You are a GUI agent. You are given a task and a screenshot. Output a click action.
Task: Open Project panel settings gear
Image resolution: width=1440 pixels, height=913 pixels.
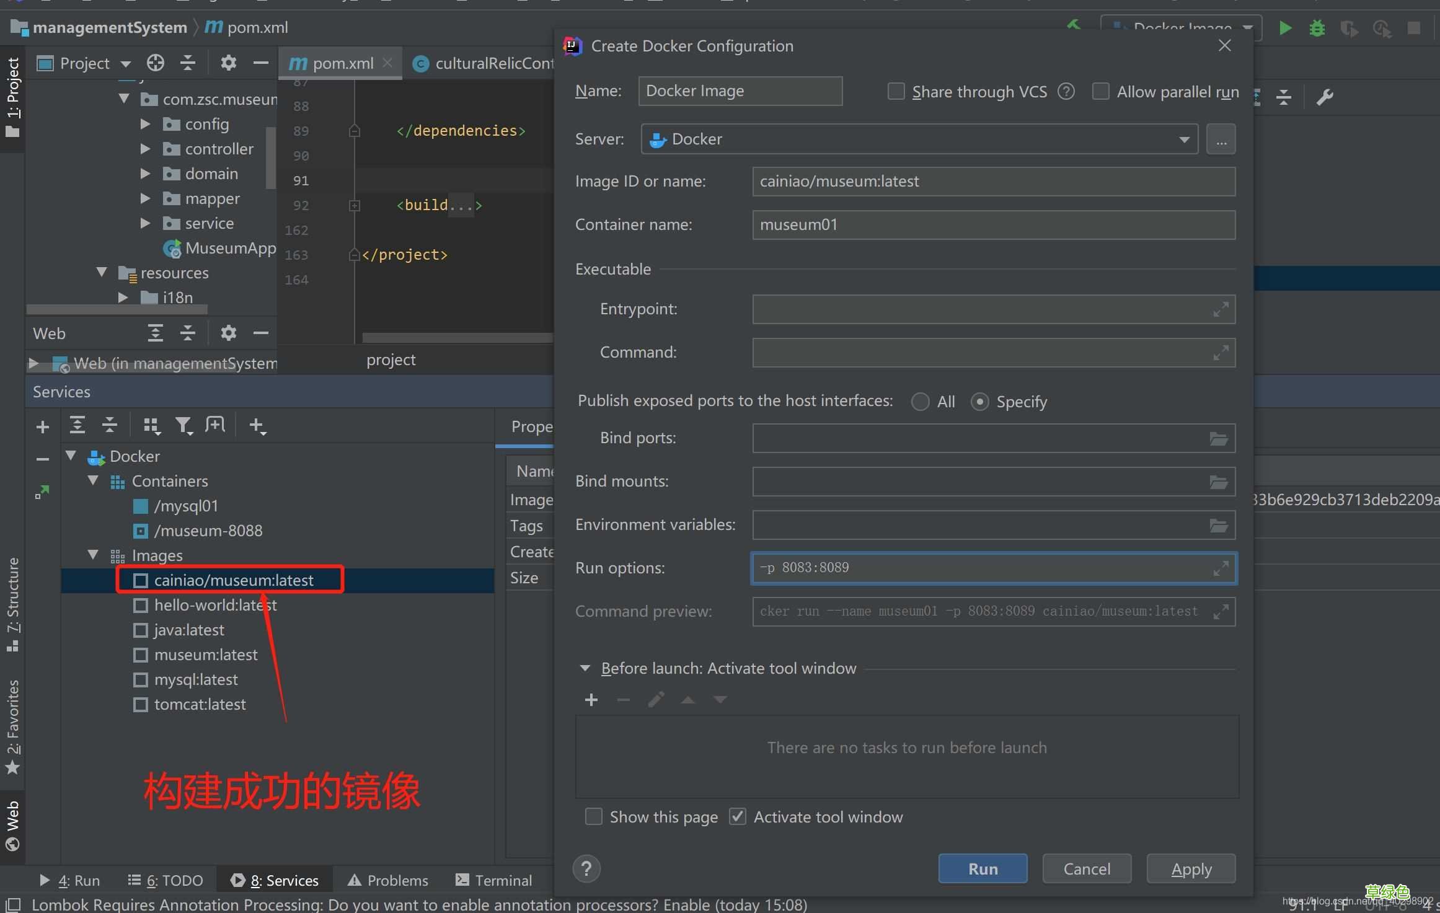coord(228,63)
